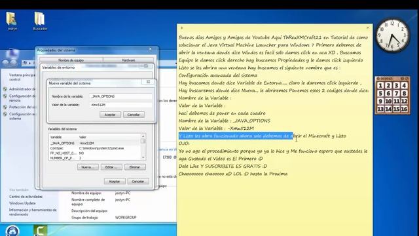The image size is (419, 236).
Task: Select the ComSpec row in system variables
Action: pos(95,148)
